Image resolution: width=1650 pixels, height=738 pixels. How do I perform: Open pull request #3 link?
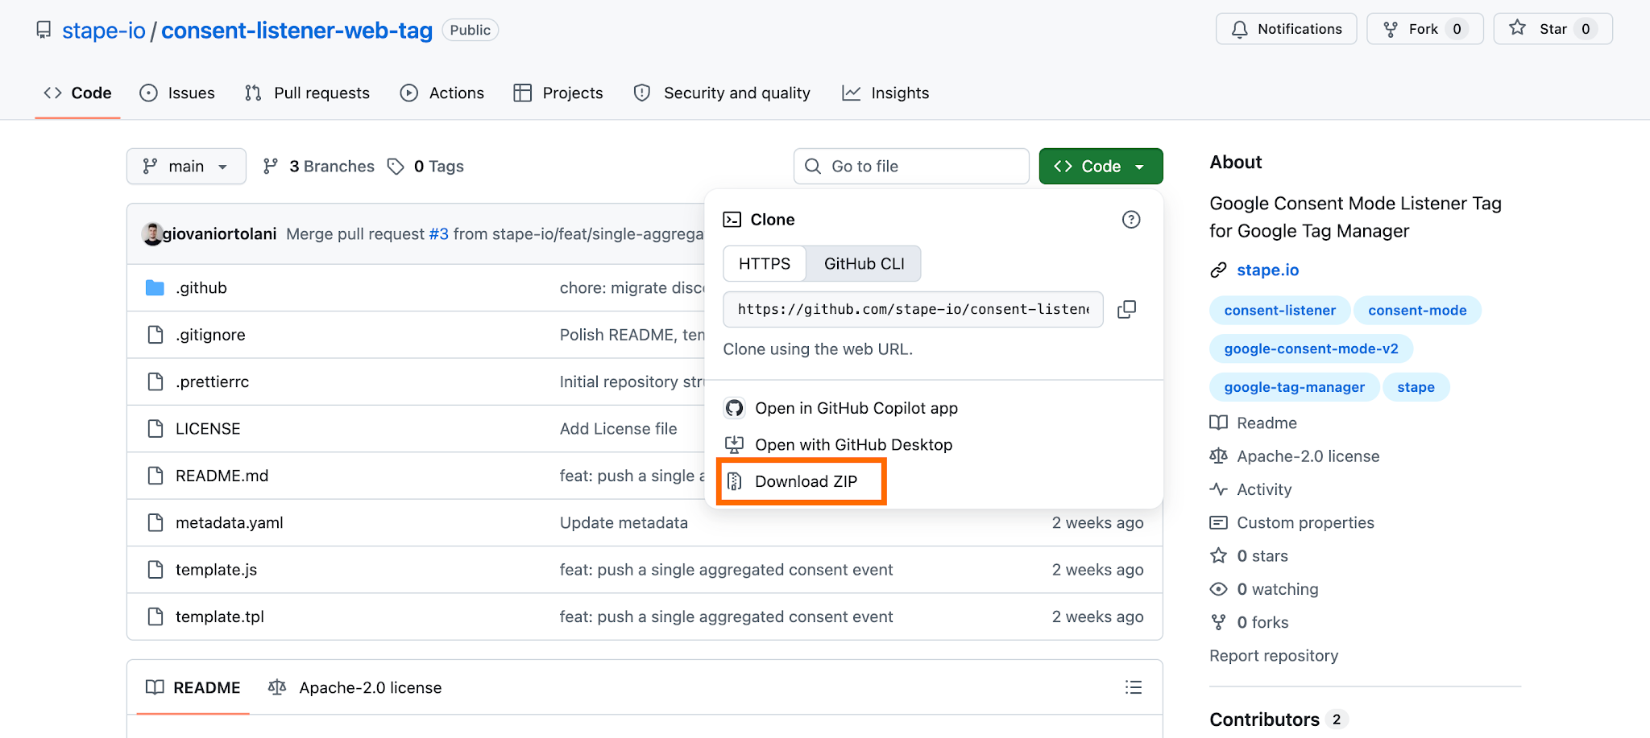pyautogui.click(x=438, y=234)
